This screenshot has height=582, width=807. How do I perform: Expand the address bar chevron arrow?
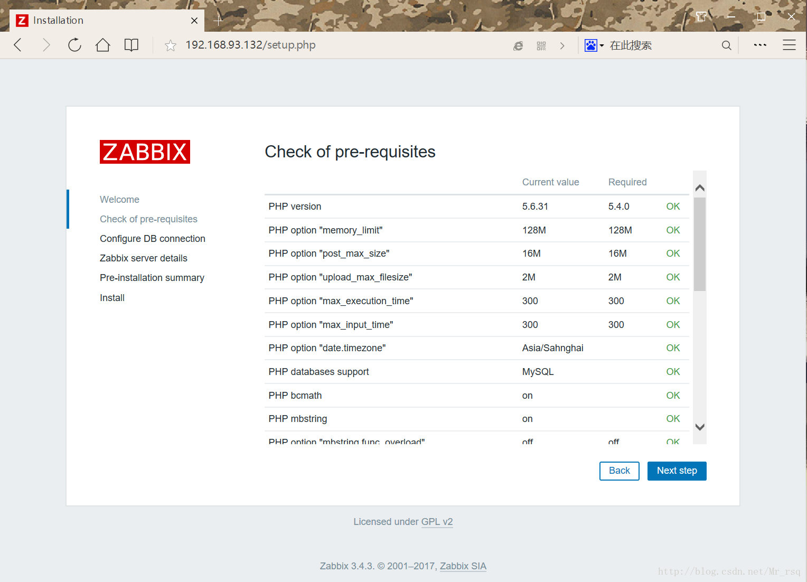point(562,46)
